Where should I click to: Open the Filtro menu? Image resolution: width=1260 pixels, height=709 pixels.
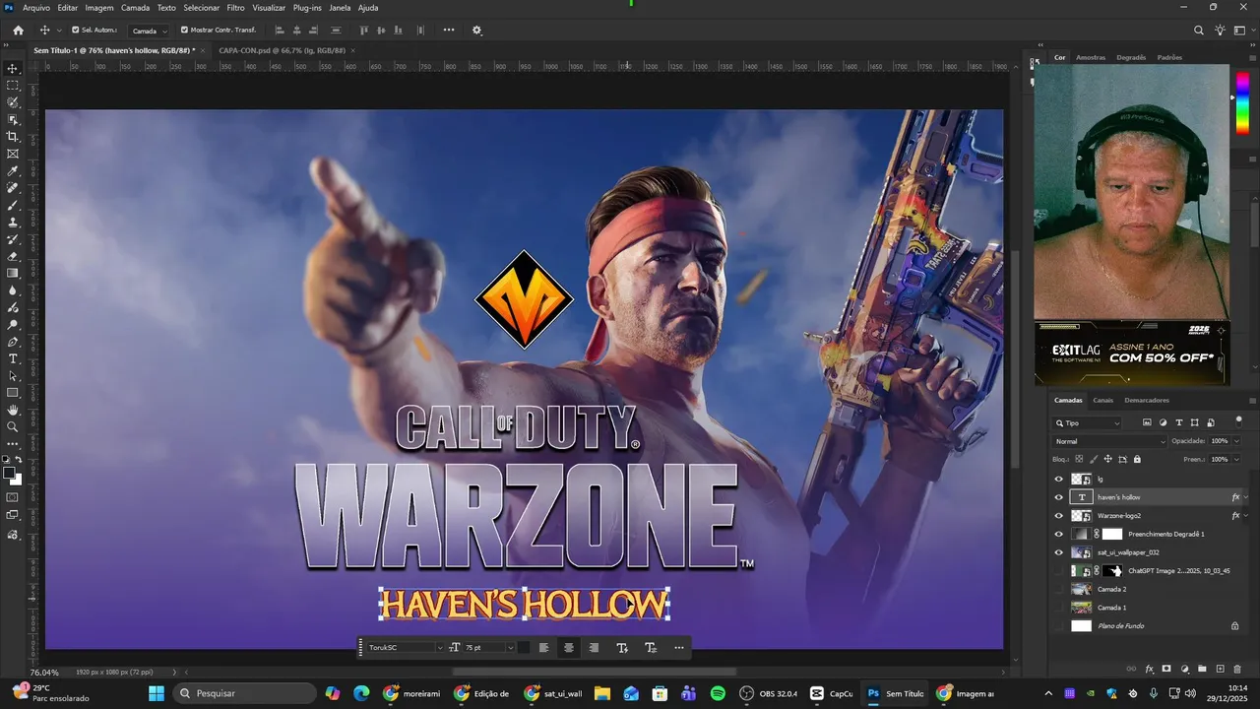tap(235, 7)
